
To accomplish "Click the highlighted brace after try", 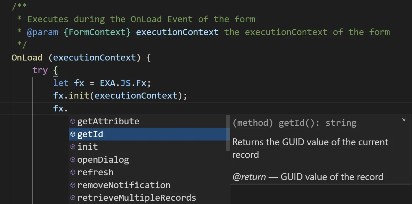I will (55, 71).
